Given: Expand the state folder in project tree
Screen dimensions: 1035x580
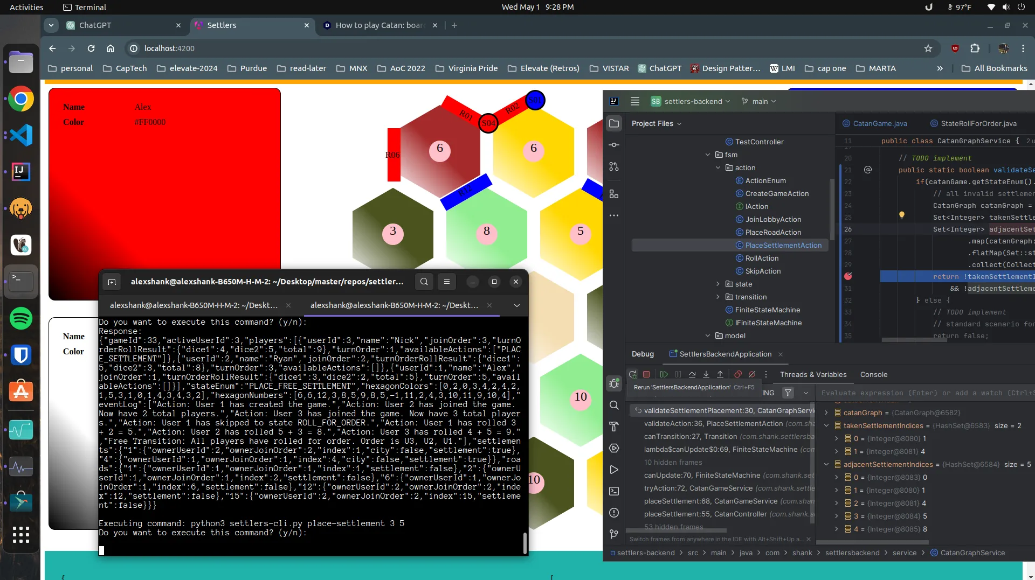Looking at the screenshot, I should coord(717,284).
